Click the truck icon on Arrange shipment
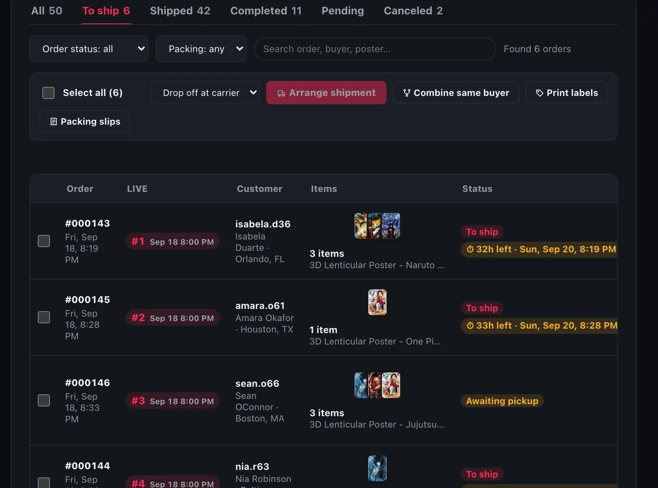The width and height of the screenshot is (658, 488). (x=281, y=93)
